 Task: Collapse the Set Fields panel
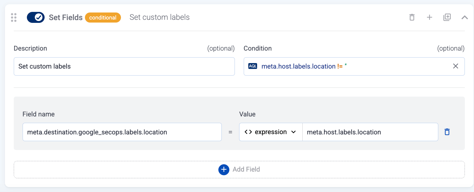[x=465, y=17]
